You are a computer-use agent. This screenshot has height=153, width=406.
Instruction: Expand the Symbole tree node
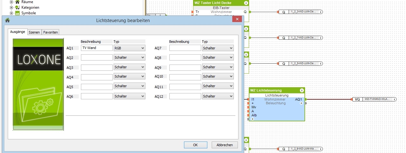pyautogui.click(x=12, y=13)
